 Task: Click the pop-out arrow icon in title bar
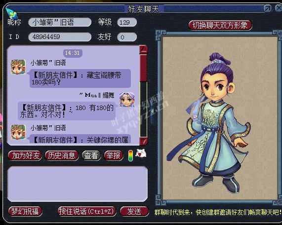(268, 8)
